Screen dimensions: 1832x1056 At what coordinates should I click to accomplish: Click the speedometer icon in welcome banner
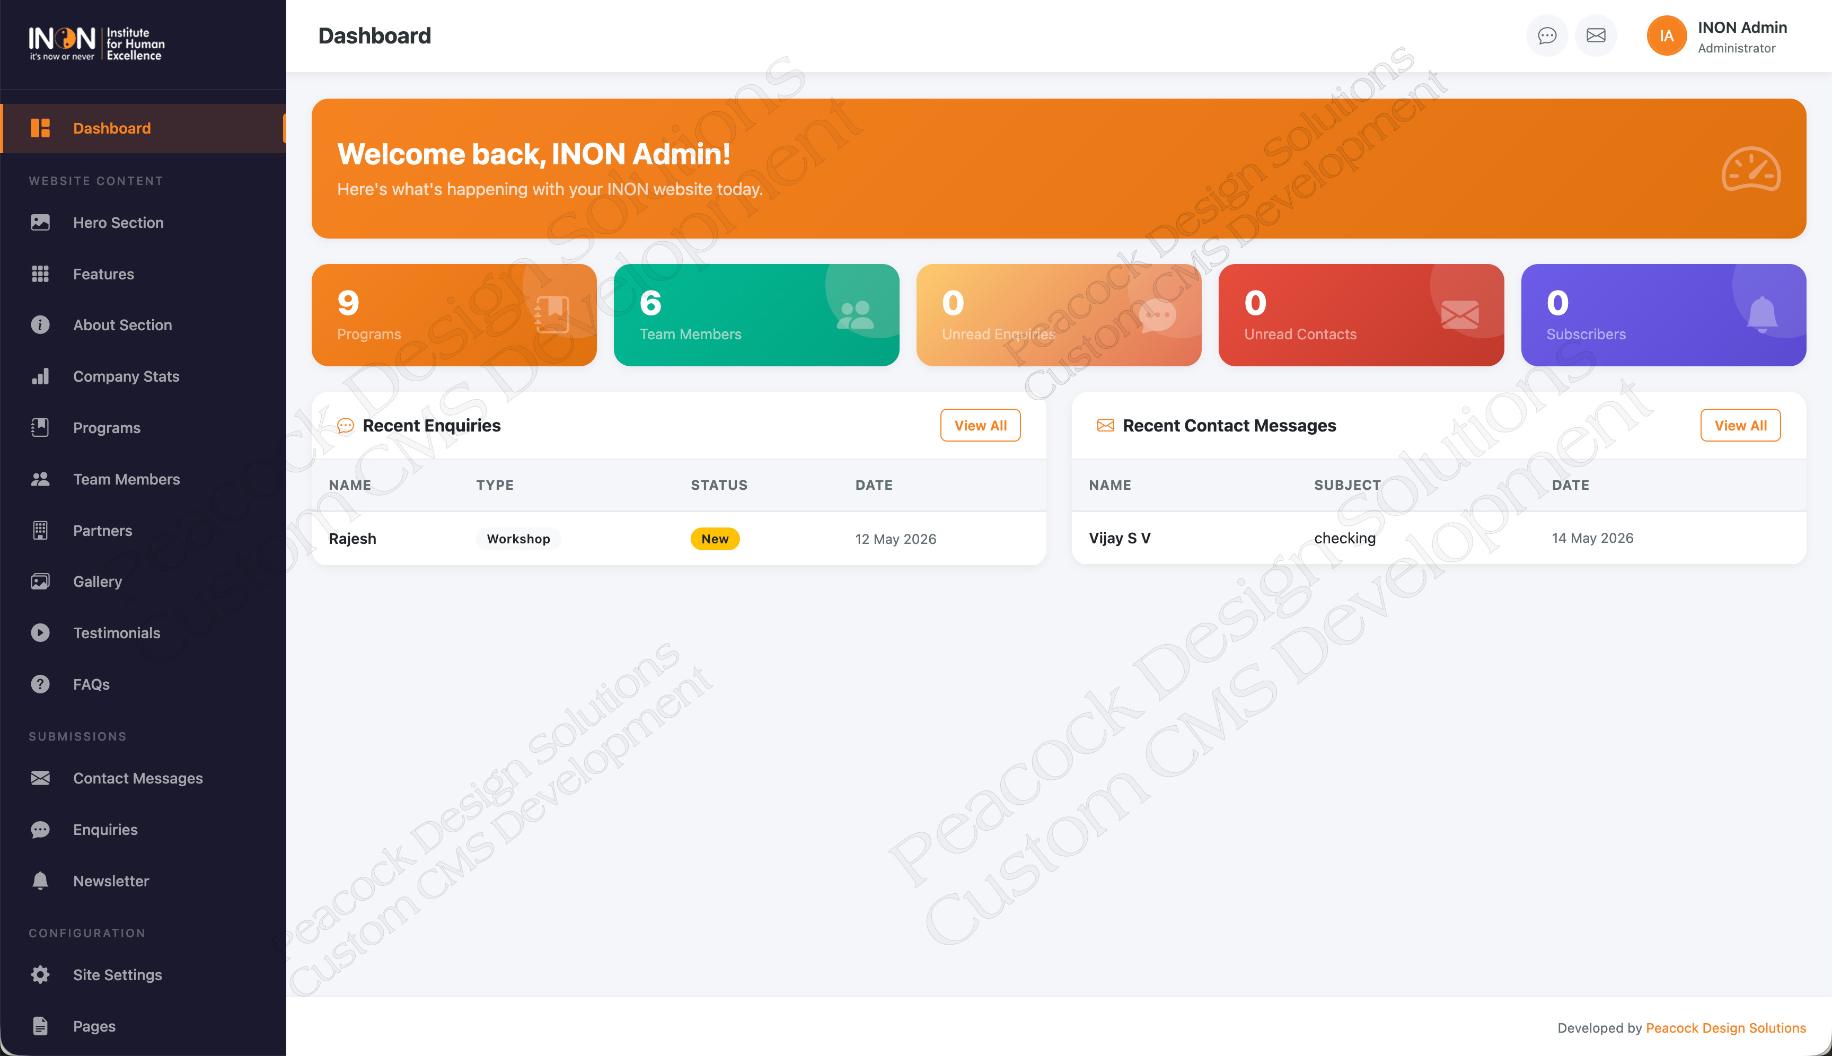click(1751, 169)
